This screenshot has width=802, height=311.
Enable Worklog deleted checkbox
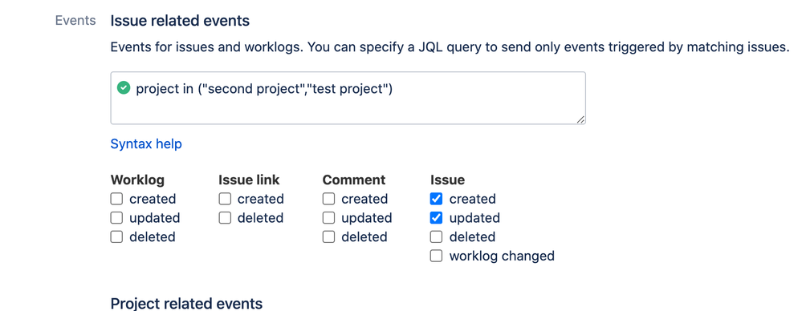tap(116, 237)
